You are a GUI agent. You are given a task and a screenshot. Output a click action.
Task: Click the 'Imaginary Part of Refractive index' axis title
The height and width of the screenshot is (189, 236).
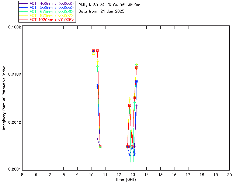pyautogui.click(x=4, y=98)
